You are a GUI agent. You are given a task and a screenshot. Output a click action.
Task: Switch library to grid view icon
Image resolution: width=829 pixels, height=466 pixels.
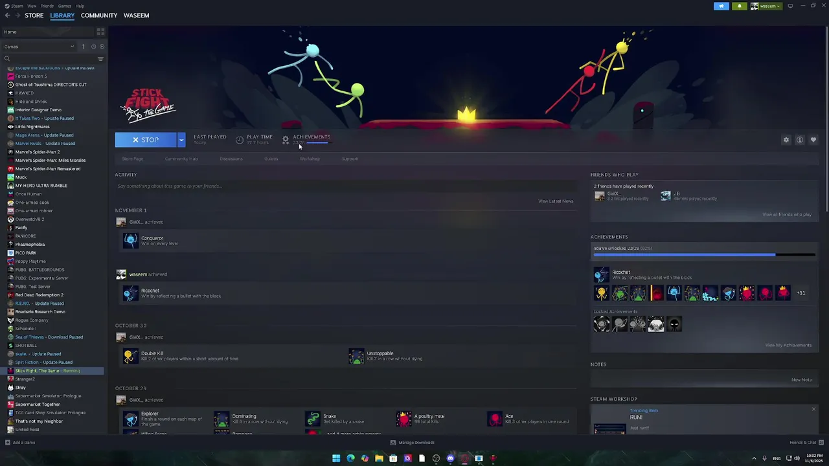pyautogui.click(x=100, y=31)
